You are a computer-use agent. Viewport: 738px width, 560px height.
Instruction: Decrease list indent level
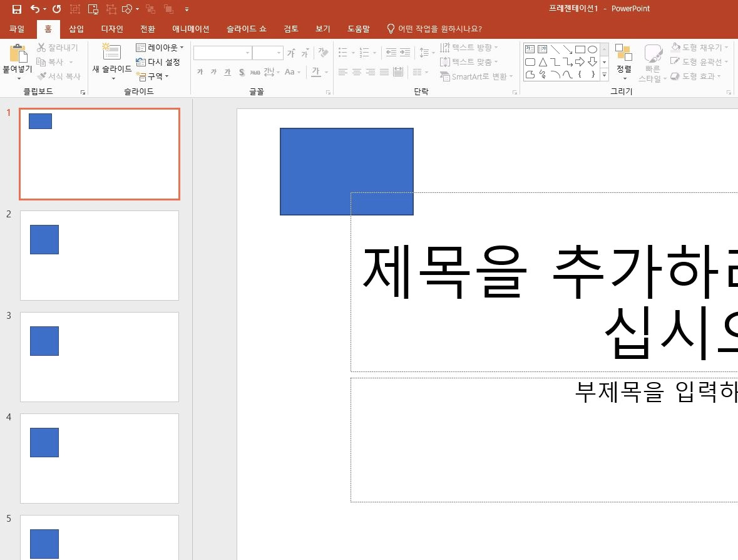[391, 52]
